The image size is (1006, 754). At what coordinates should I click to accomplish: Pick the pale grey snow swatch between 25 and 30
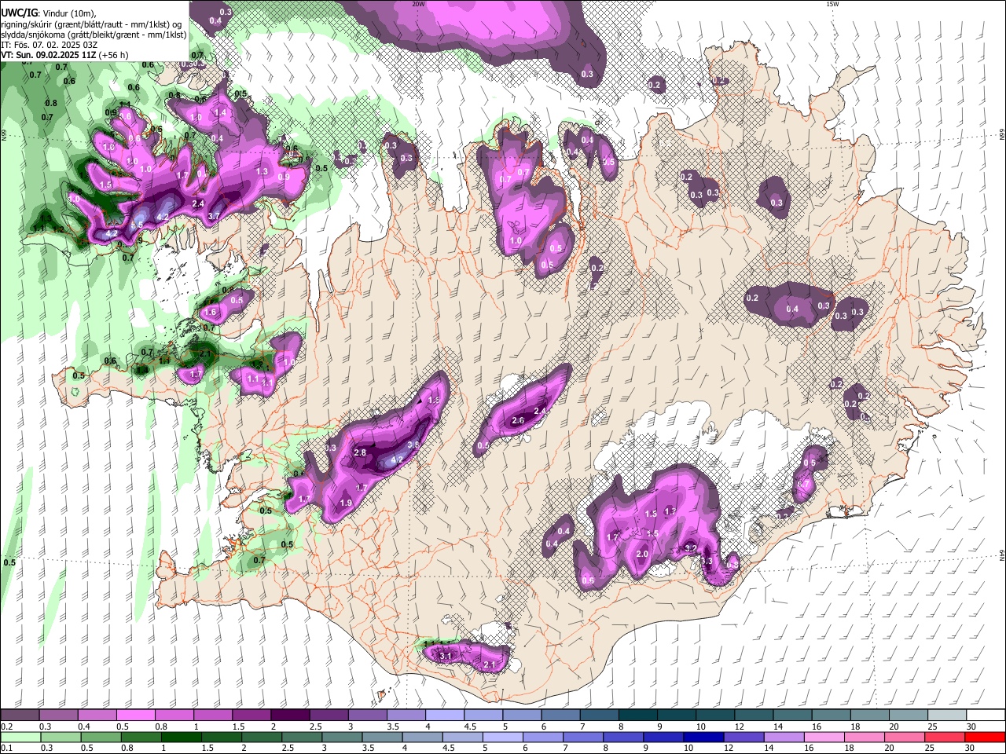[948, 715]
